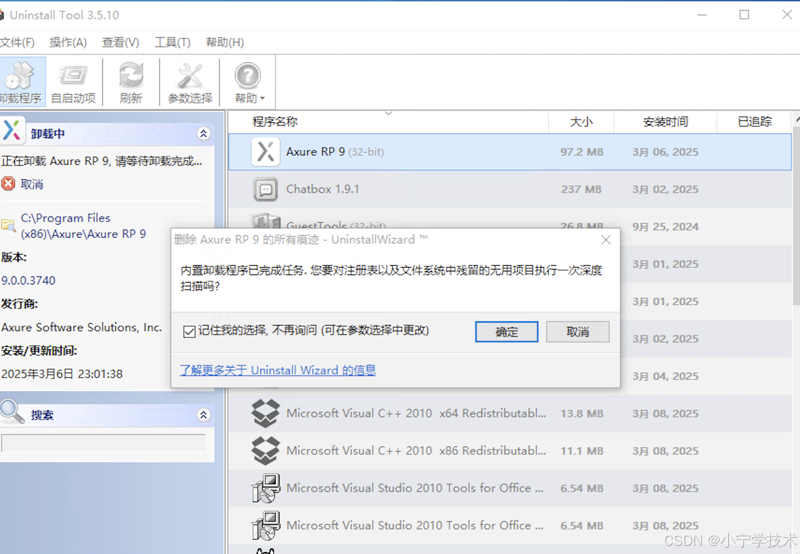800x554 pixels.
Task: Sort by 安装时间 column header
Action: pyautogui.click(x=665, y=122)
